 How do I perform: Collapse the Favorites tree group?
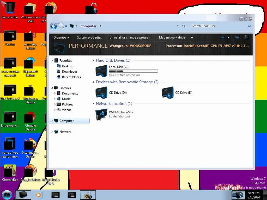(x=52, y=60)
